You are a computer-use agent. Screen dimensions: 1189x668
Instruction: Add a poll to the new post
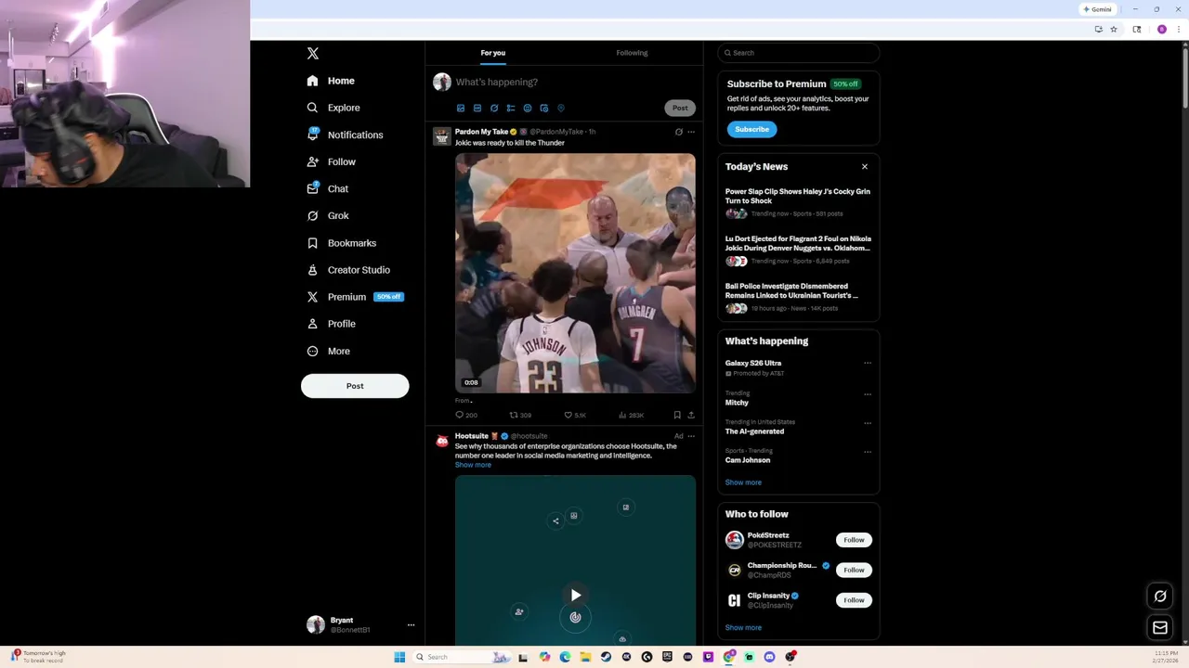tap(511, 109)
